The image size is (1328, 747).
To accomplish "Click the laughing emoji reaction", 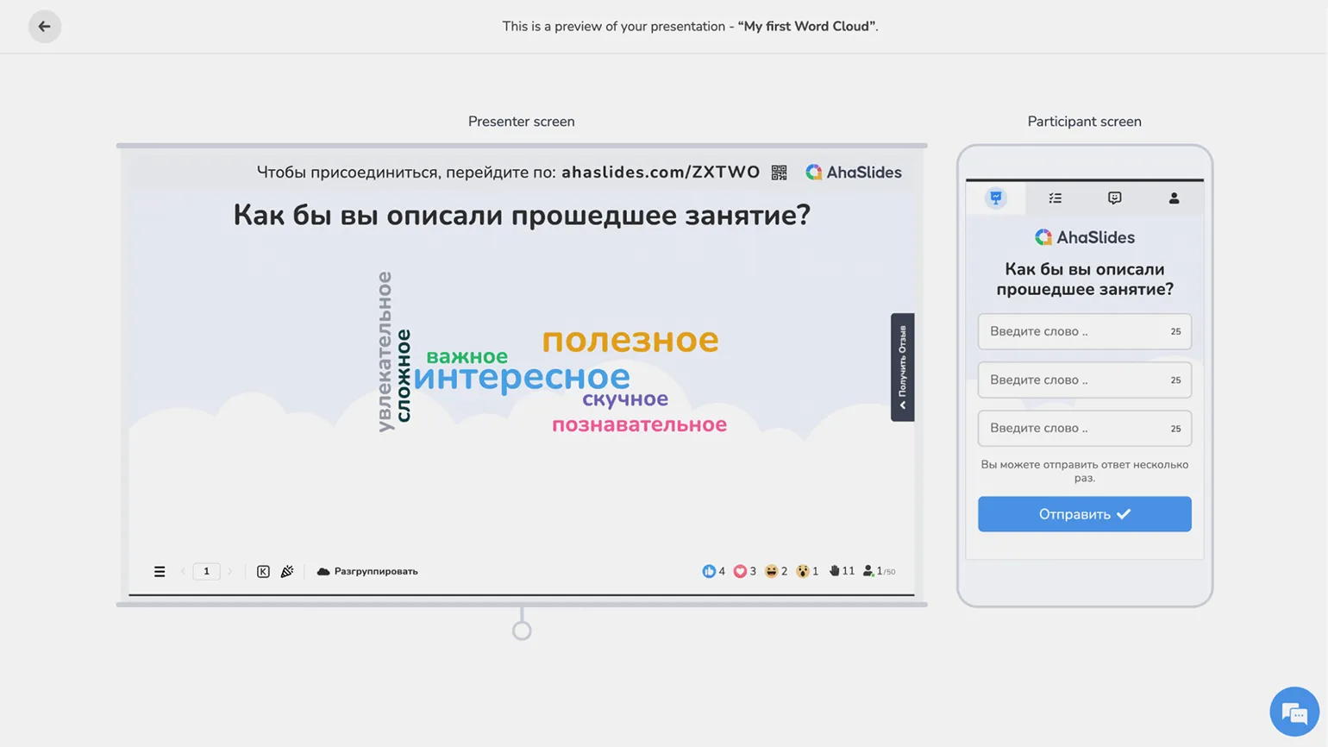I will pyautogui.click(x=771, y=571).
